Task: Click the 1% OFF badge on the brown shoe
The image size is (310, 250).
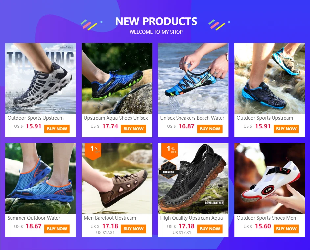Action: (93, 151)
